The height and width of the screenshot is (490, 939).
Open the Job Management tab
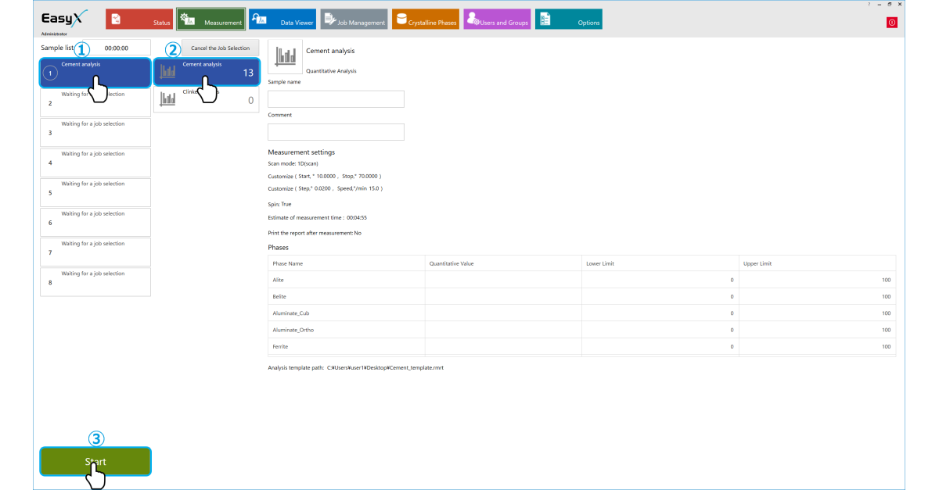click(354, 20)
